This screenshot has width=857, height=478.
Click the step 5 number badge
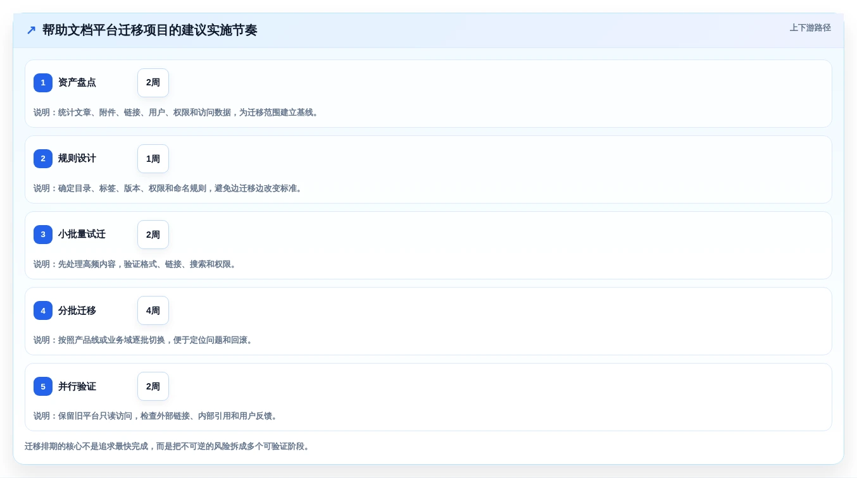click(43, 386)
